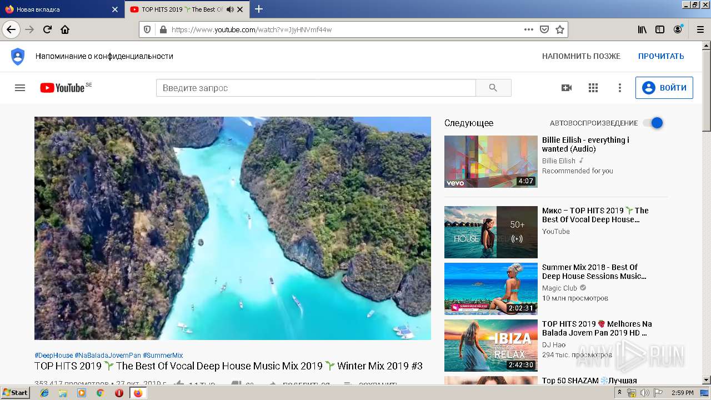Screen dimensions: 711x400
Task: Toggle the АВТОВОСПРОИЗВЕДЕНИЕ autoplay switch
Action: 654,123
